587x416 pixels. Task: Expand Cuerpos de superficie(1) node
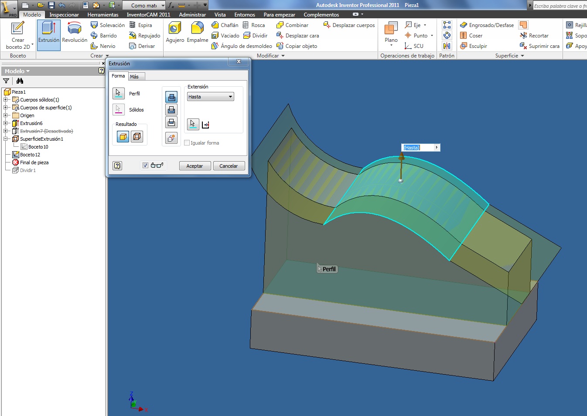point(6,108)
